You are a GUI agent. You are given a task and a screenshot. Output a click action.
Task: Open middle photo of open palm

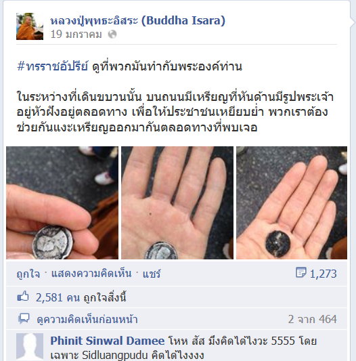click(177, 203)
